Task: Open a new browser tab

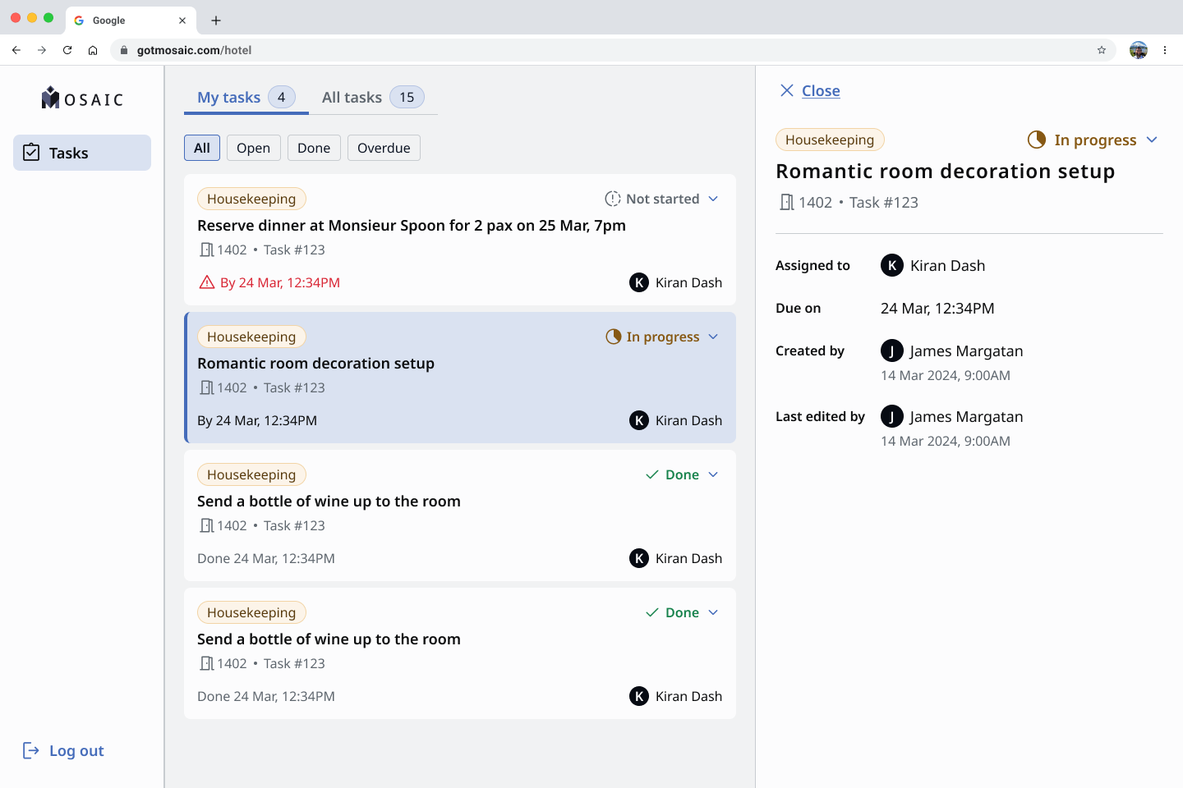Action: point(216,21)
